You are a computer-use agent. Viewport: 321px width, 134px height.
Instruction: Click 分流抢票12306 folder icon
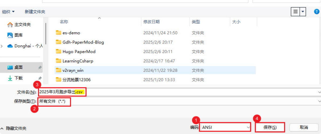click(x=58, y=80)
